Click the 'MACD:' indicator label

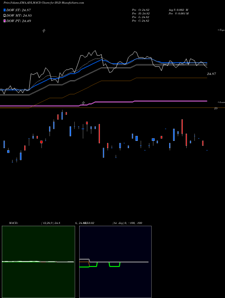13,223
